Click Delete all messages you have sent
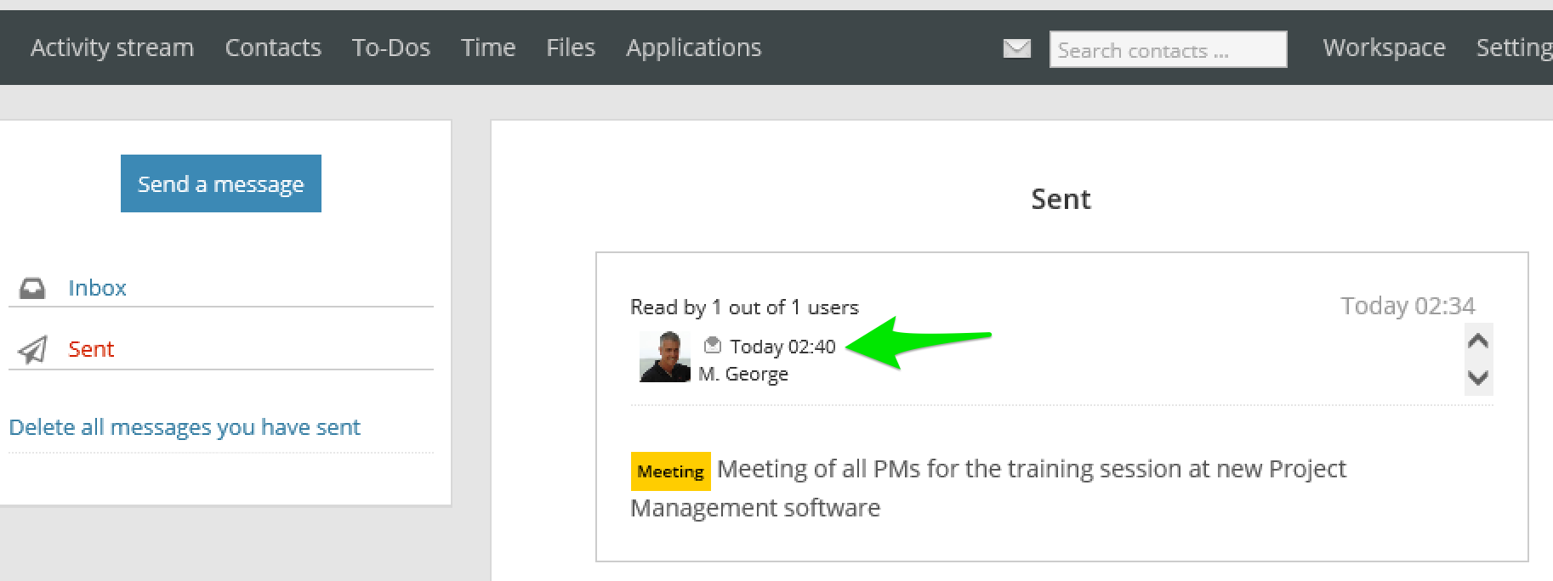 pyautogui.click(x=185, y=427)
